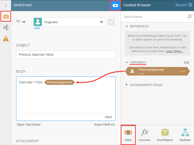
Task: Select the PreviousApprover variable in Context Browser
Action: pos(157,71)
